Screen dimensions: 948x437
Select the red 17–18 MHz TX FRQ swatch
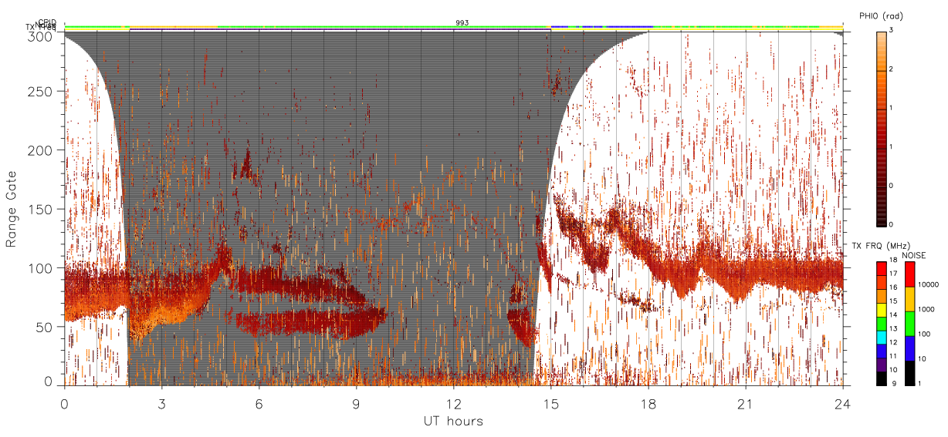[x=882, y=268]
